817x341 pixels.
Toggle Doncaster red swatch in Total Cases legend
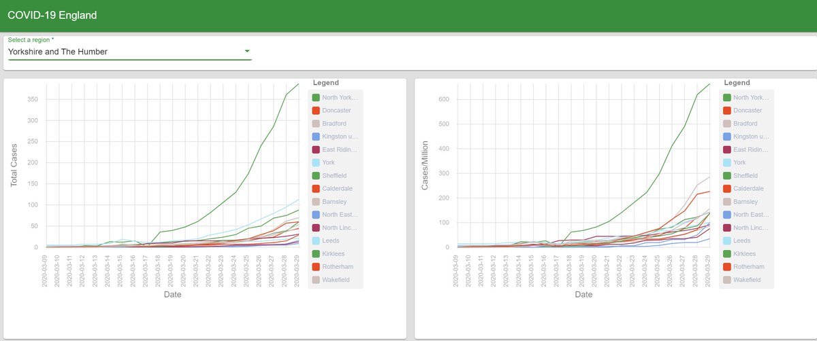coord(316,110)
